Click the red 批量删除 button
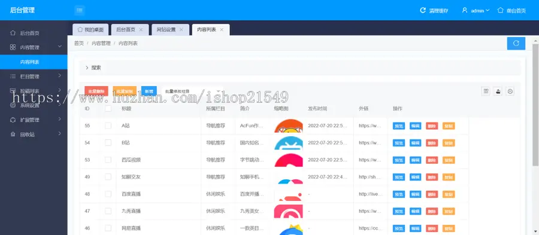This screenshot has width=539, height=235. pyautogui.click(x=96, y=91)
